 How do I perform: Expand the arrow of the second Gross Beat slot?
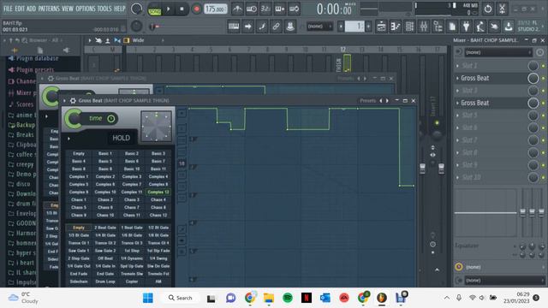pos(457,103)
